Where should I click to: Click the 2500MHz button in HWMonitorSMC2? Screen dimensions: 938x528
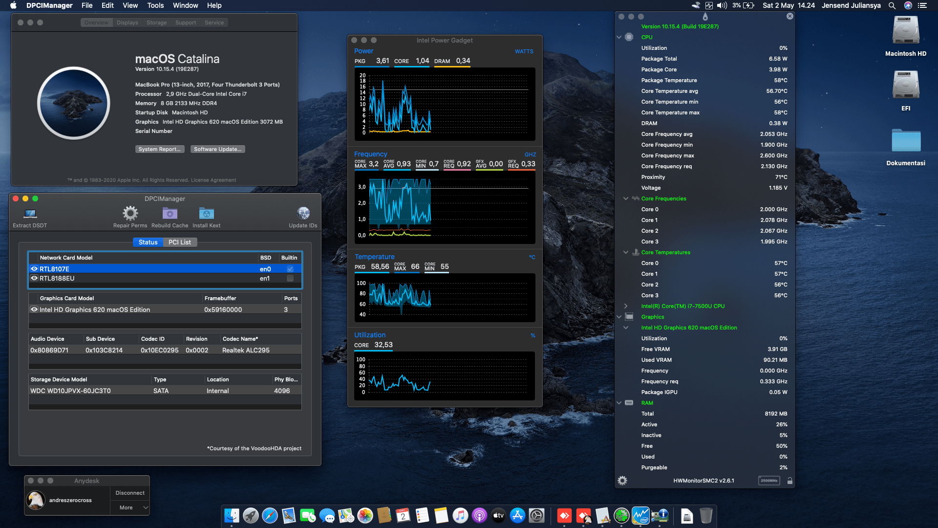(769, 481)
